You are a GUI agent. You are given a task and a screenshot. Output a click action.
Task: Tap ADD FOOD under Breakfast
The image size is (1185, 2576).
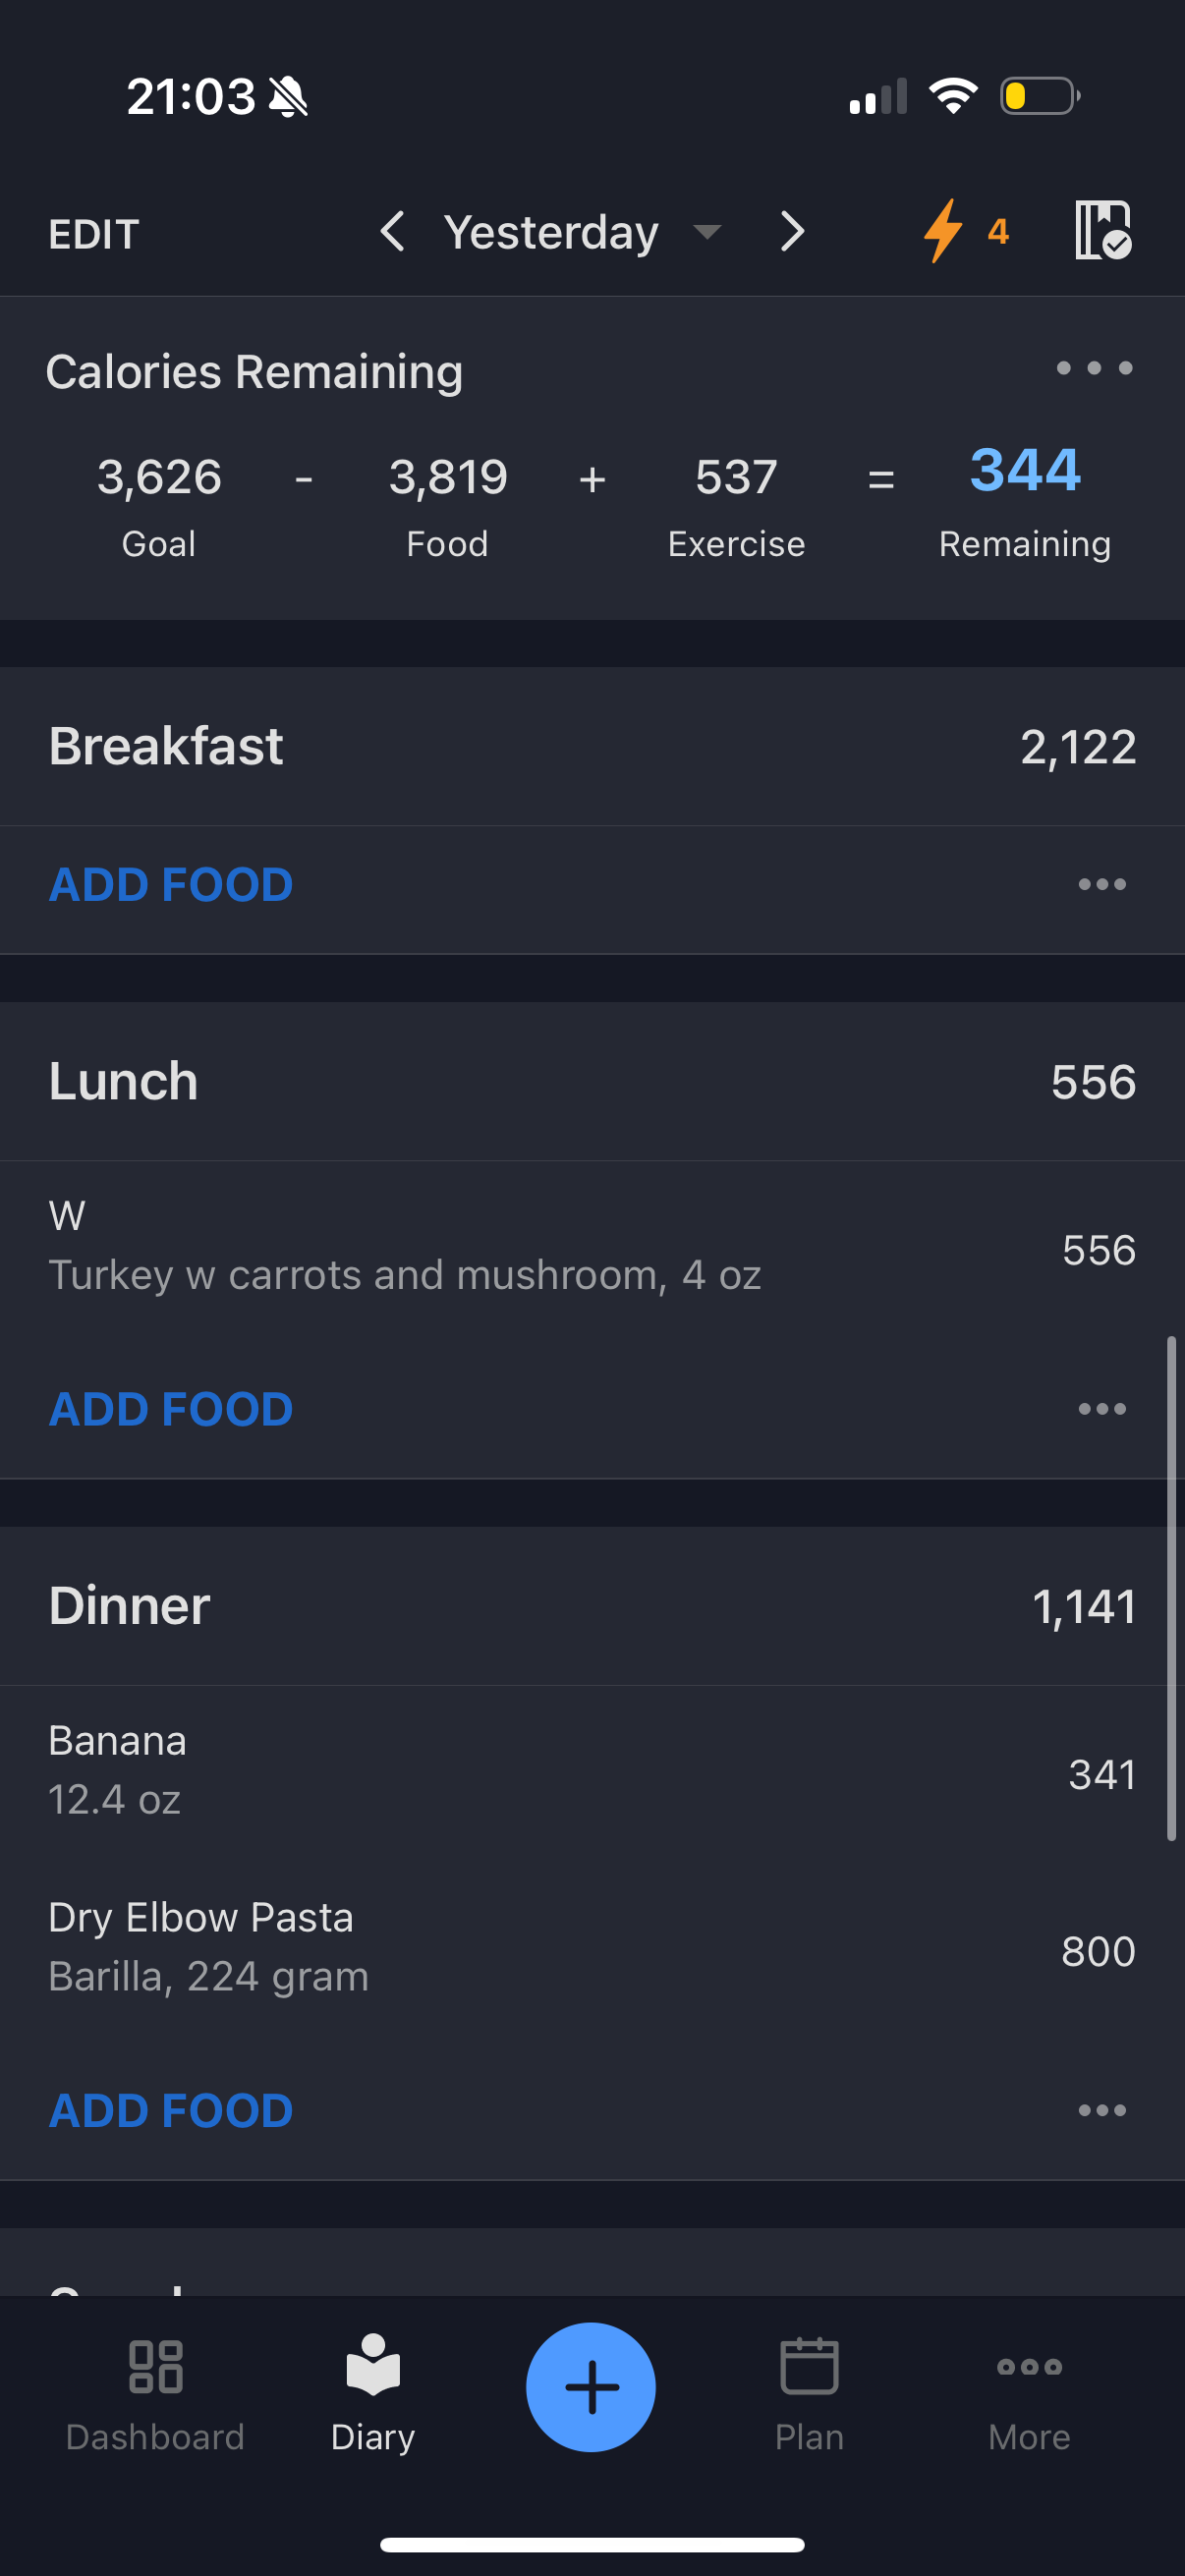(171, 884)
